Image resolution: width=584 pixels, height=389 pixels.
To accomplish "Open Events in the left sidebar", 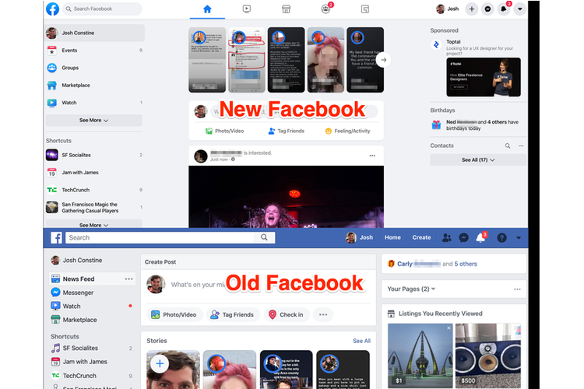I will click(x=70, y=50).
